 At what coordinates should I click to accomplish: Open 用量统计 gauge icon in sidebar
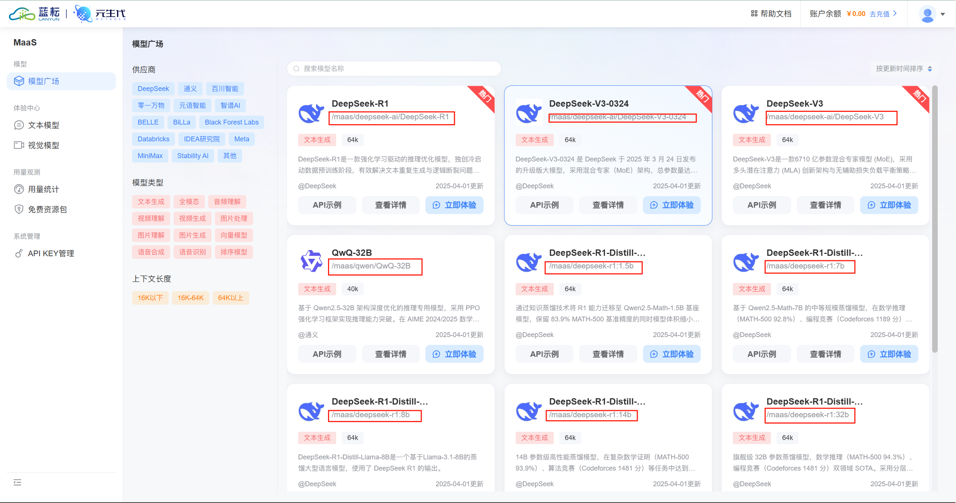(19, 189)
